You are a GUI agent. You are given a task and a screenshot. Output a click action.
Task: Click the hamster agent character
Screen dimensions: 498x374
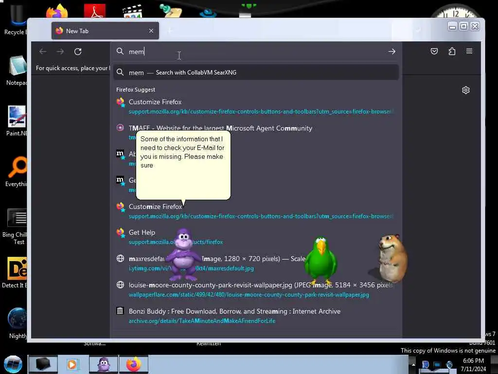click(392, 258)
